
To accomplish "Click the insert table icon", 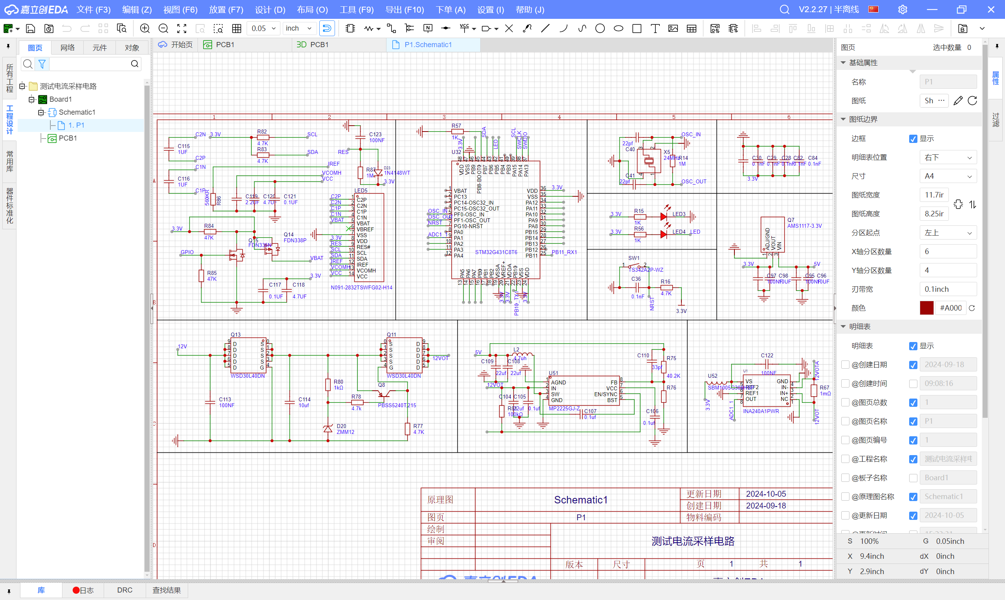I will pyautogui.click(x=692, y=28).
